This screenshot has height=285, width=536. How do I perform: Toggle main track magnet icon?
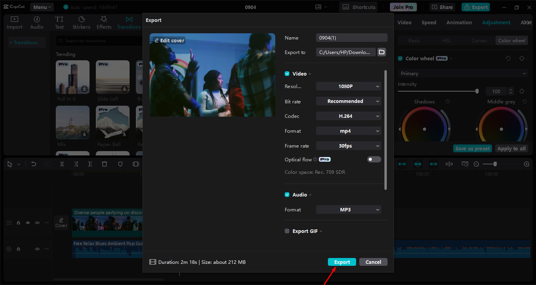[x=402, y=164]
